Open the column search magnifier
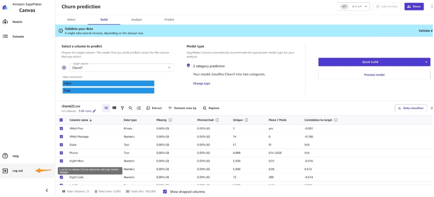The image size is (434, 197). (130, 108)
